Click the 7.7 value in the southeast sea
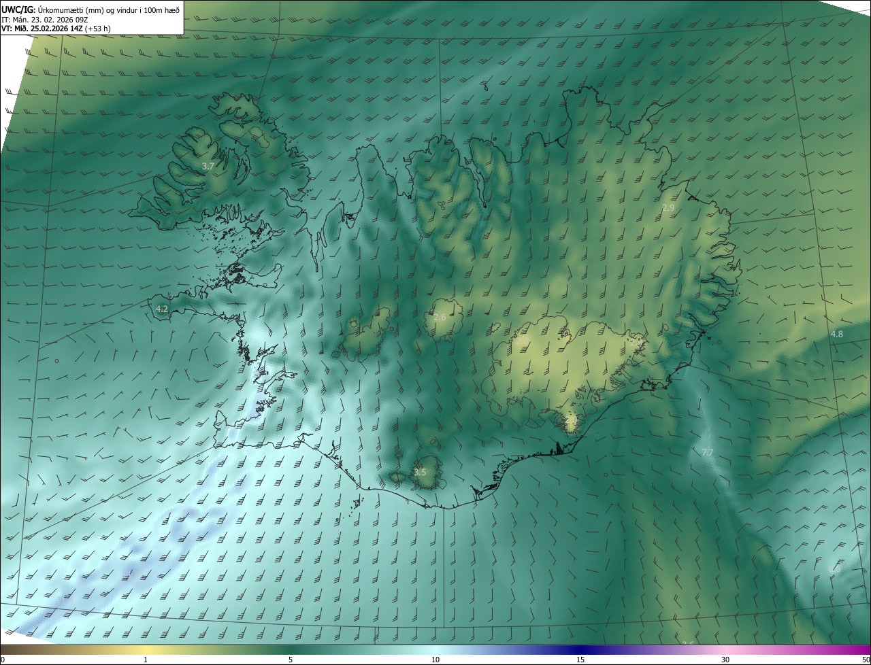The height and width of the screenshot is (665, 871). (x=708, y=452)
